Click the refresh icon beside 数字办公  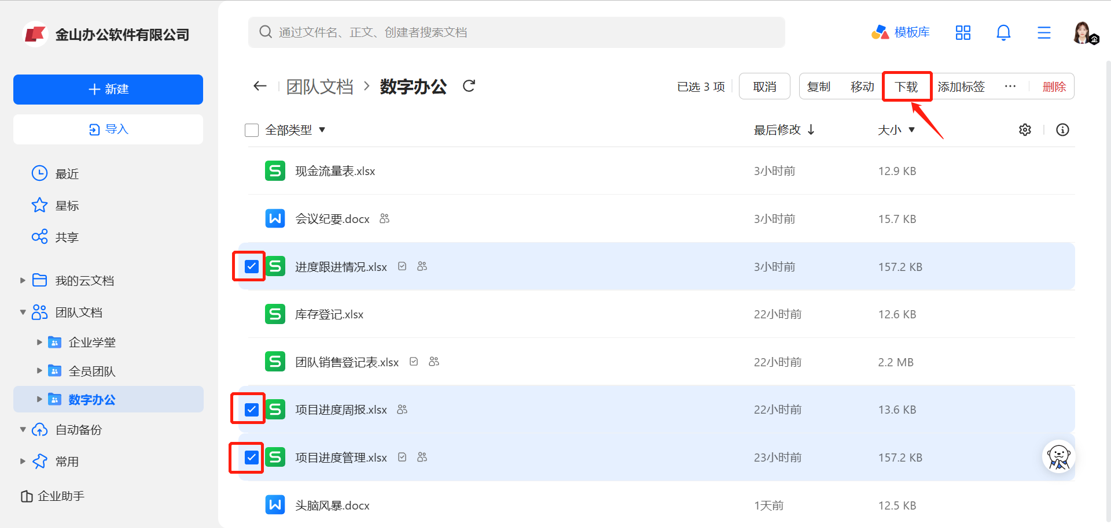tap(469, 86)
